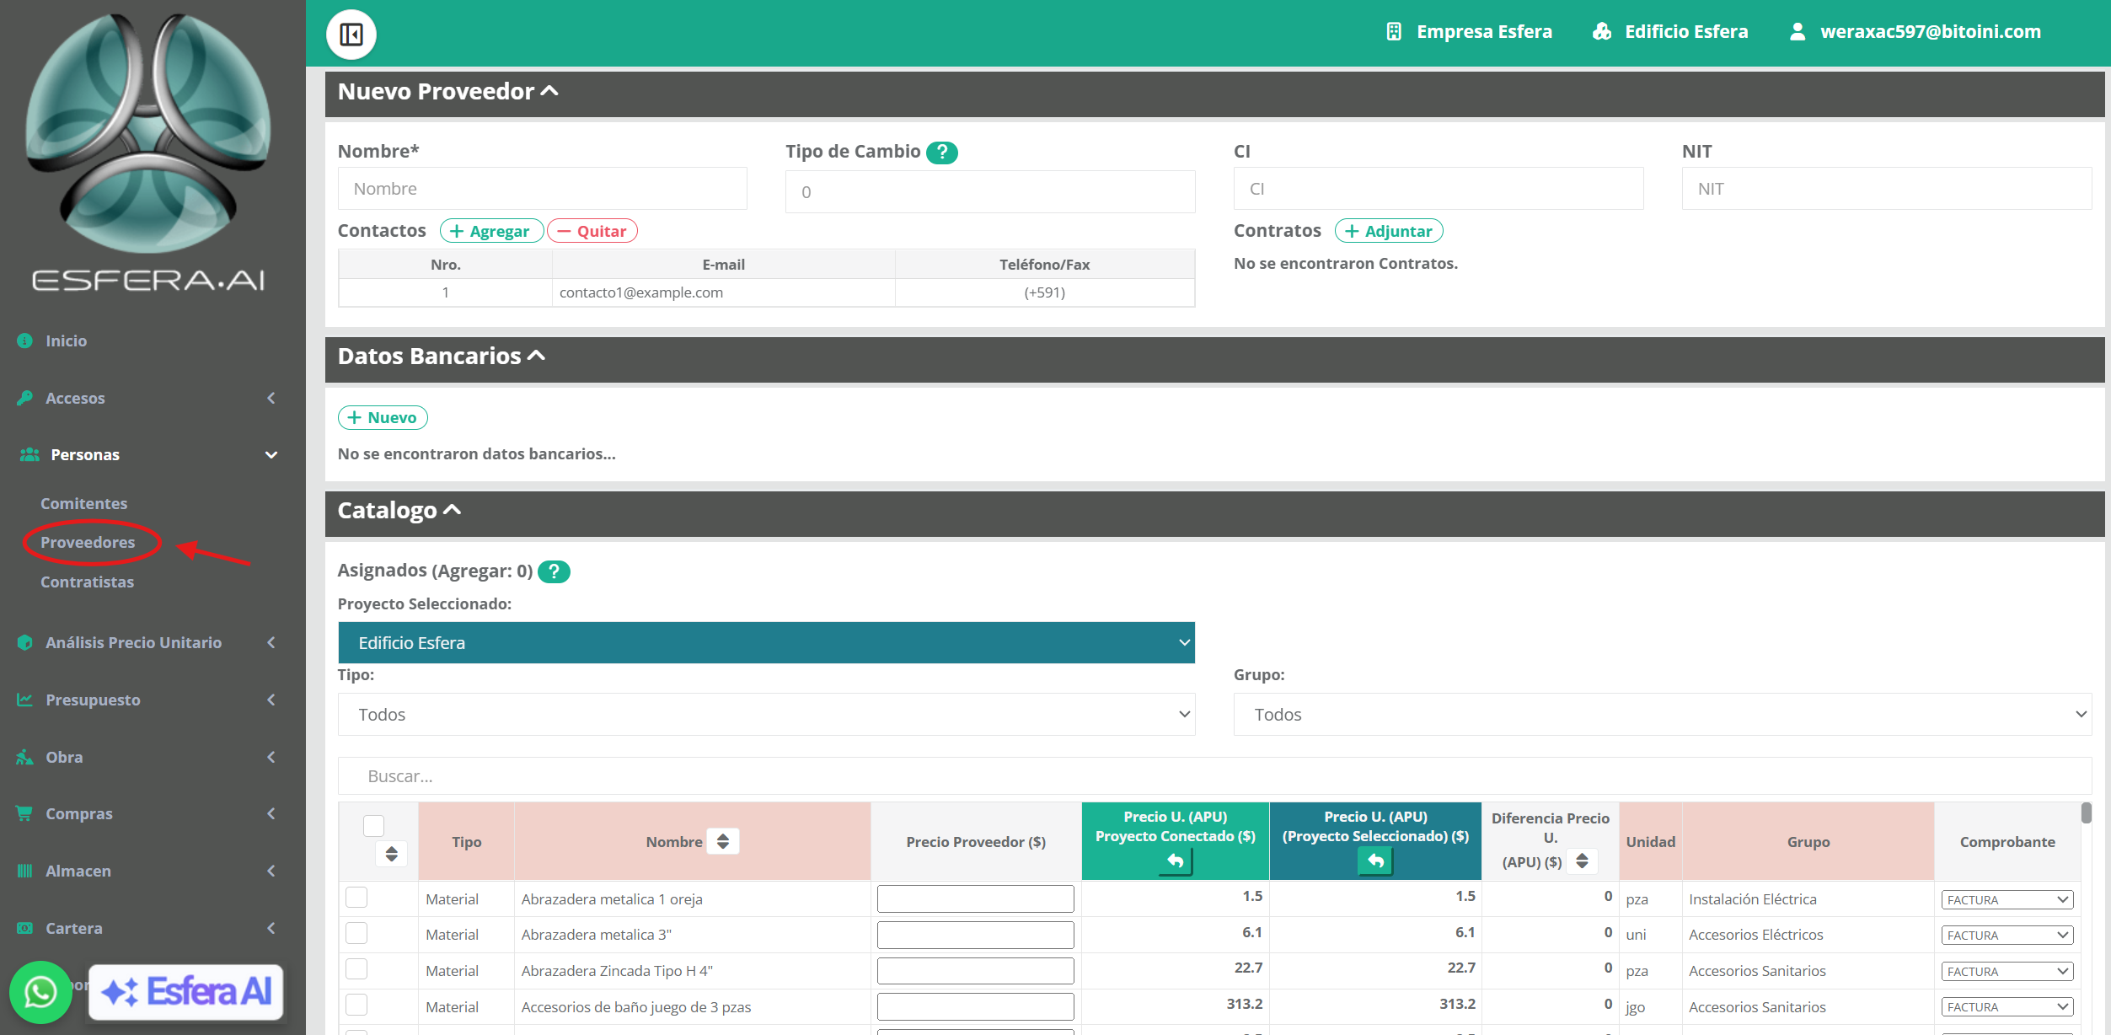This screenshot has width=2111, height=1035.
Task: Click the user profile icon
Action: point(1798,32)
